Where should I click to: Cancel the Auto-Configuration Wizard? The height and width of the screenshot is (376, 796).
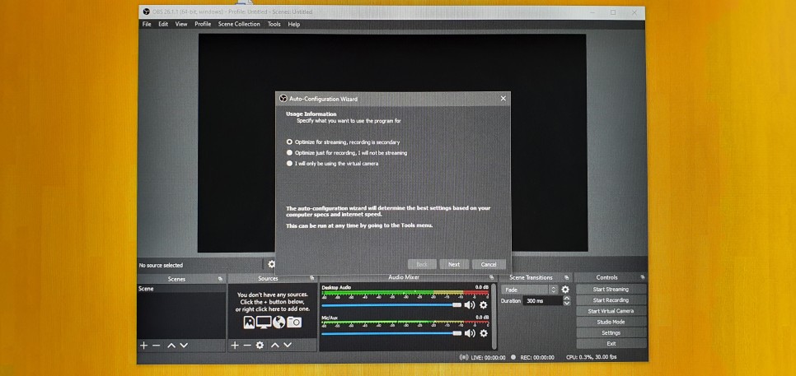(489, 264)
